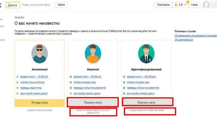Open the Деньги service tab
Screen dimensions: 217x122
pos(13,5)
